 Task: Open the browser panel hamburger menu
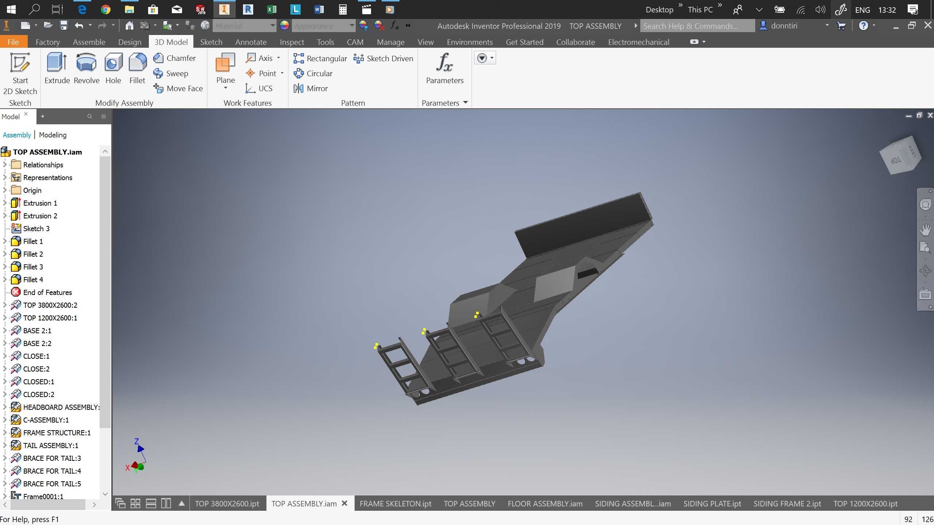(x=104, y=116)
